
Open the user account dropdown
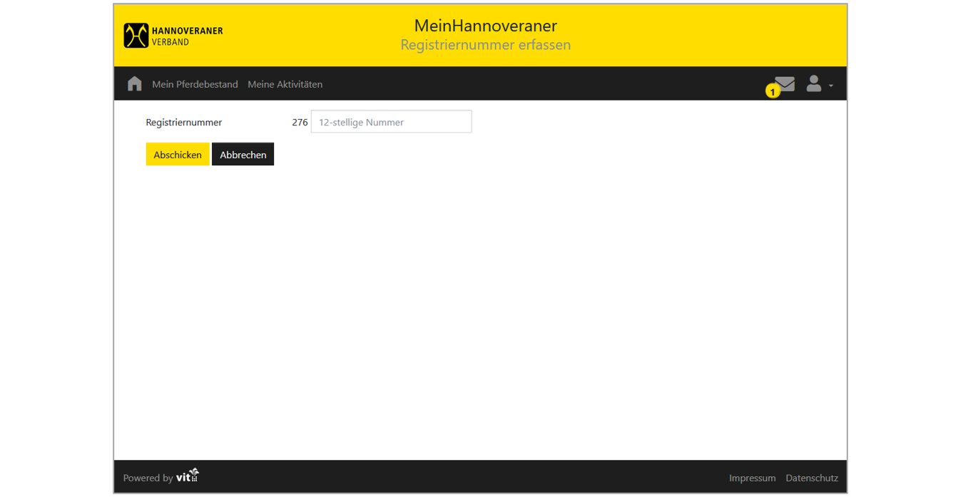[819, 84]
